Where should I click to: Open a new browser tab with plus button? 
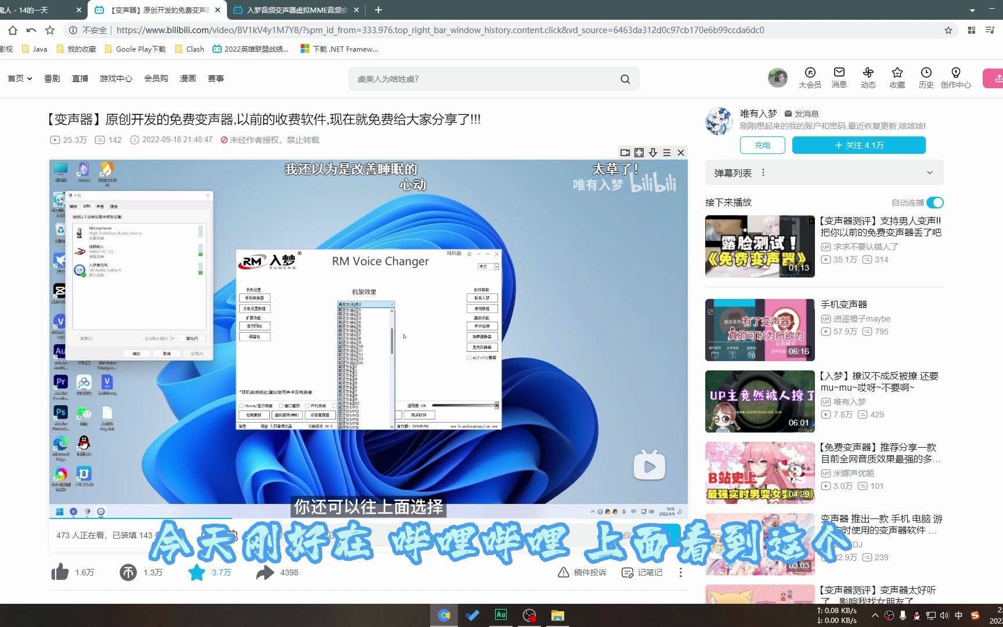pyautogui.click(x=378, y=10)
